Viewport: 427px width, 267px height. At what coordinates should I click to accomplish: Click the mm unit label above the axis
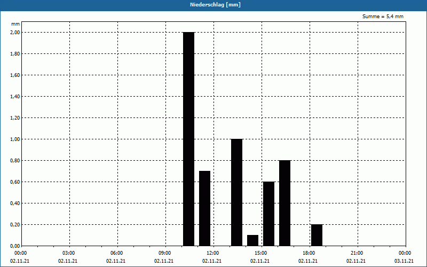click(15, 24)
